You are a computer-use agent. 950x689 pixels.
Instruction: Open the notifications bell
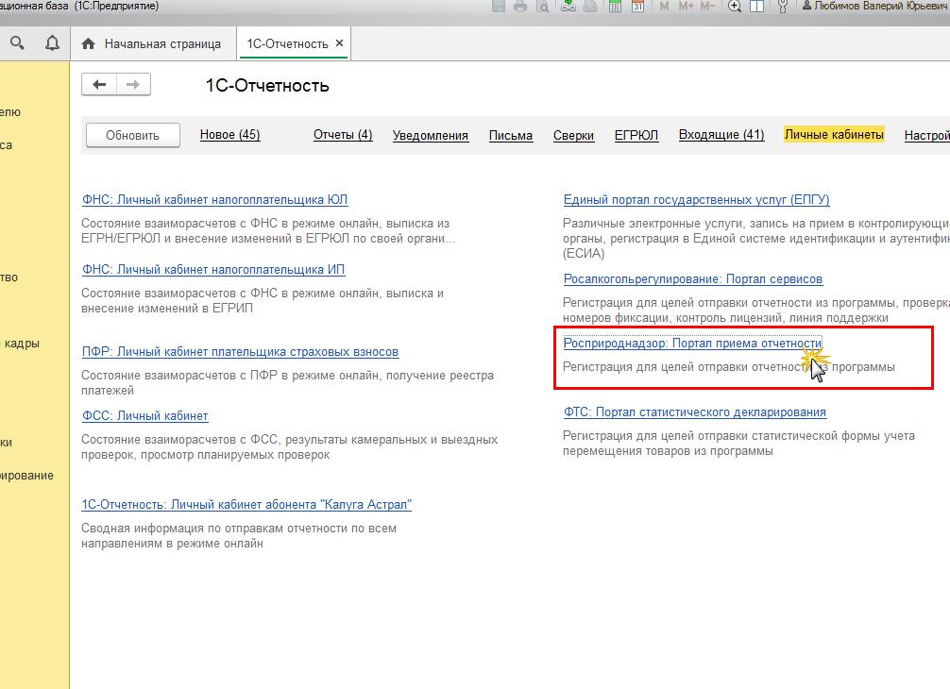click(53, 43)
